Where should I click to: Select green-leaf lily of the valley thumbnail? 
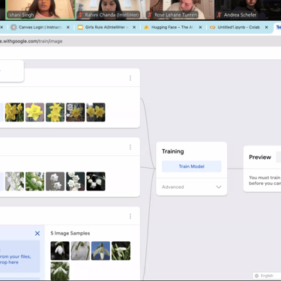pos(34,181)
